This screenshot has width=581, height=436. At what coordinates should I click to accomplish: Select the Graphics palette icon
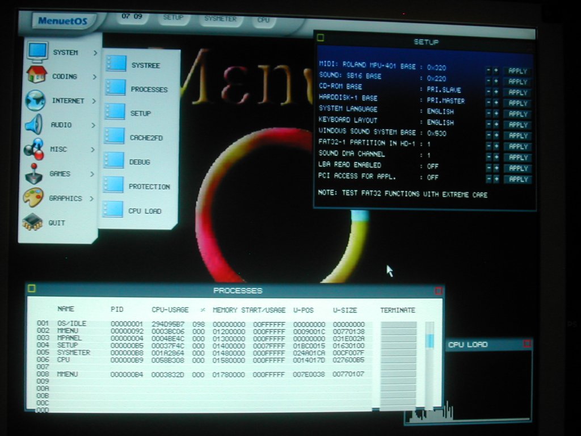click(x=33, y=198)
